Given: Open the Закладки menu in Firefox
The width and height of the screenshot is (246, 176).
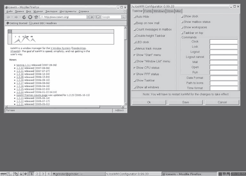Looking at the screenshot, I should click(51, 11).
